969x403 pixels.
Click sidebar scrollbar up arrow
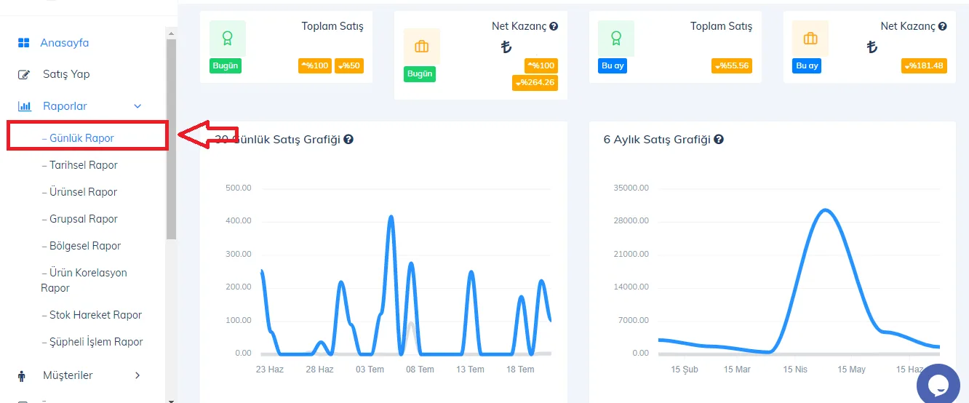171,33
